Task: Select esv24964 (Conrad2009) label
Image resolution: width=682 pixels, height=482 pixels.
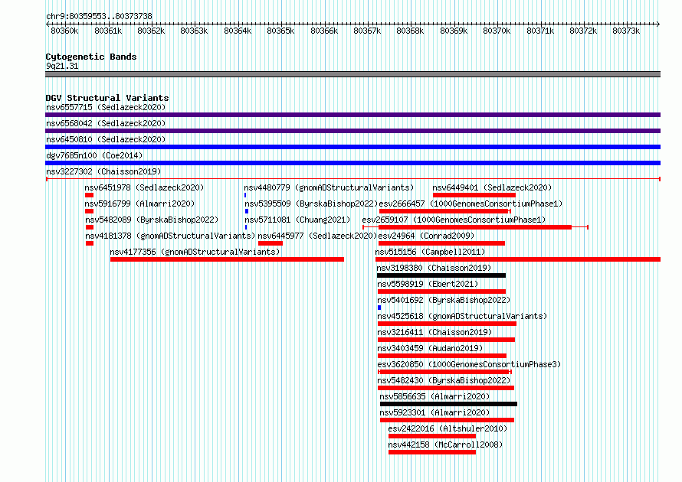Action: click(x=426, y=236)
